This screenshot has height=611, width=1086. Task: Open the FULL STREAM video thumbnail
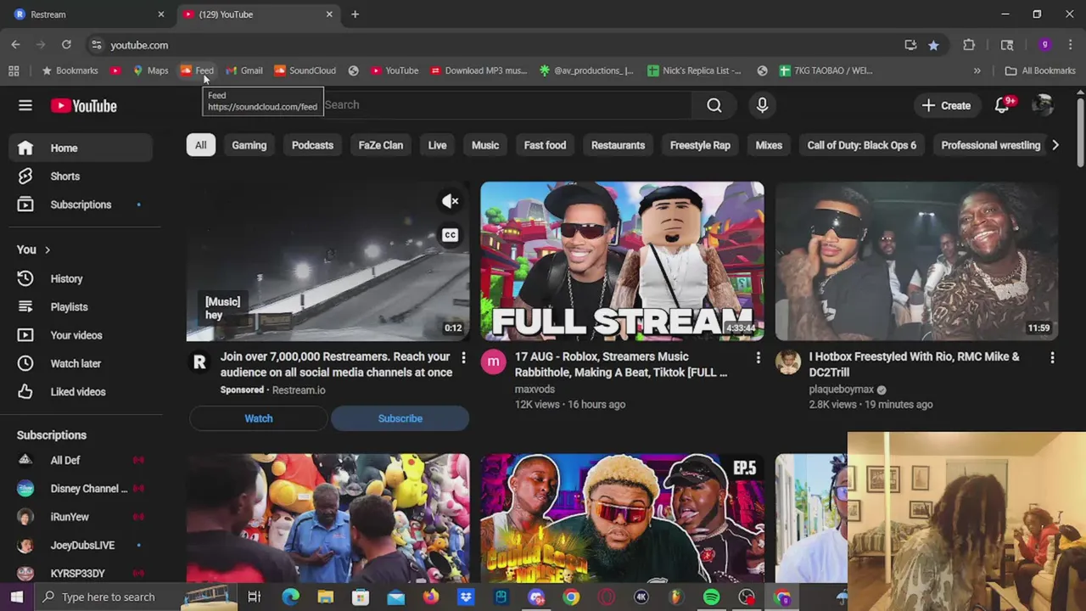(622, 261)
